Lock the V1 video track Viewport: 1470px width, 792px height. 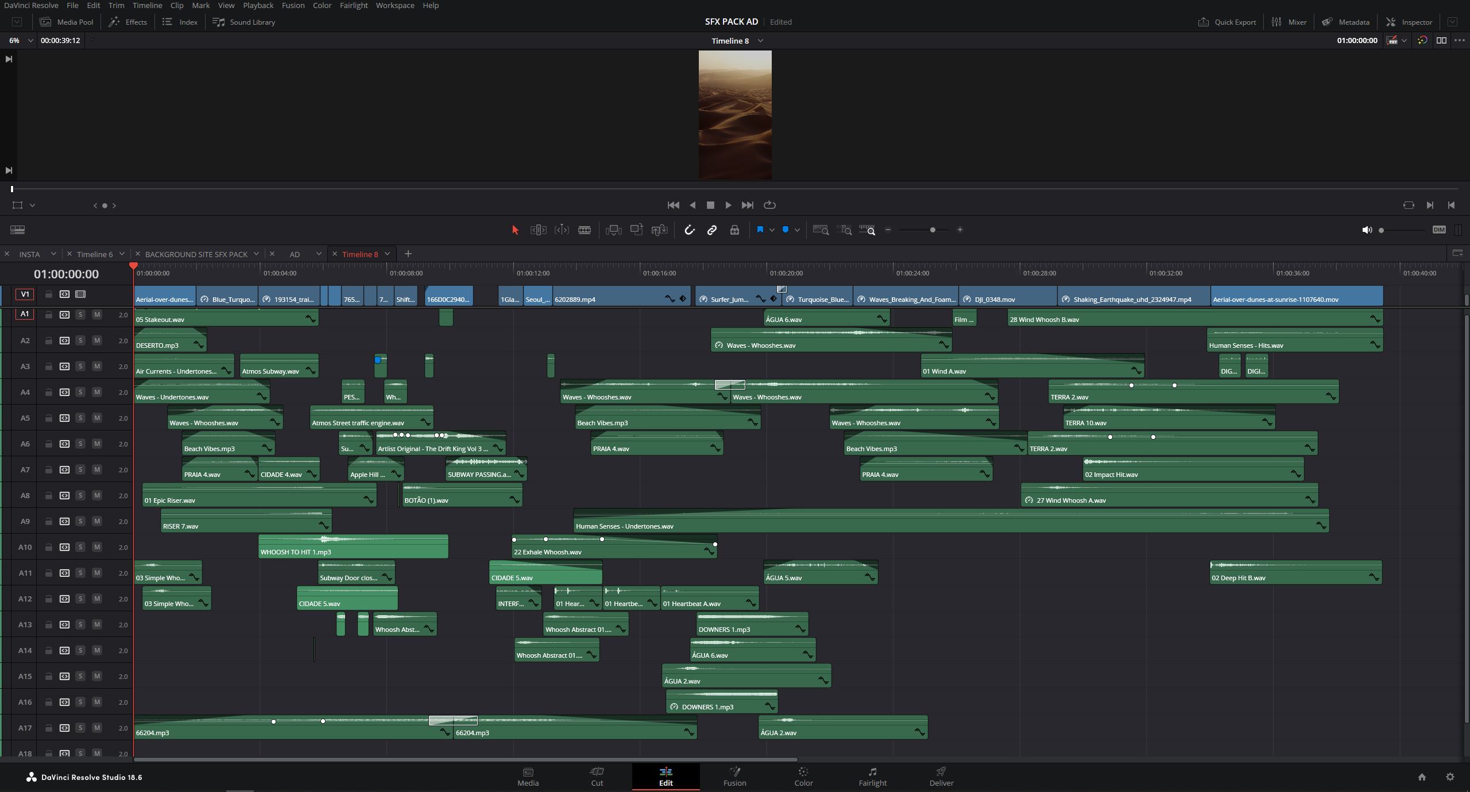click(x=49, y=294)
